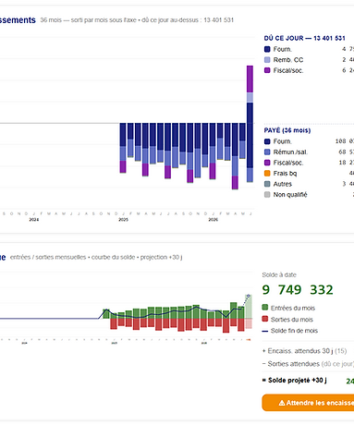Click the light grey Non qualifié swatch
The width and height of the screenshot is (354, 425).
pos(267,195)
